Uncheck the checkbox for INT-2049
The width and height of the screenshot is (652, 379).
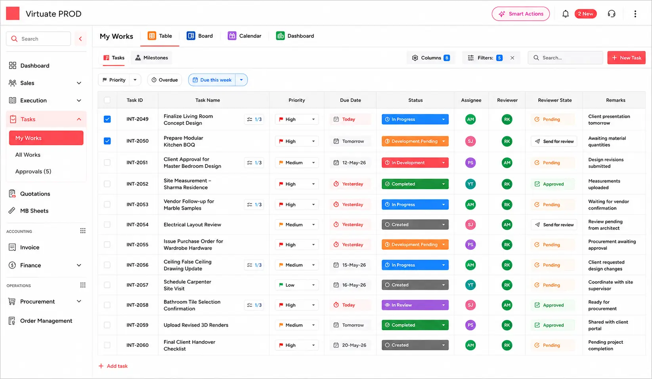coord(107,119)
